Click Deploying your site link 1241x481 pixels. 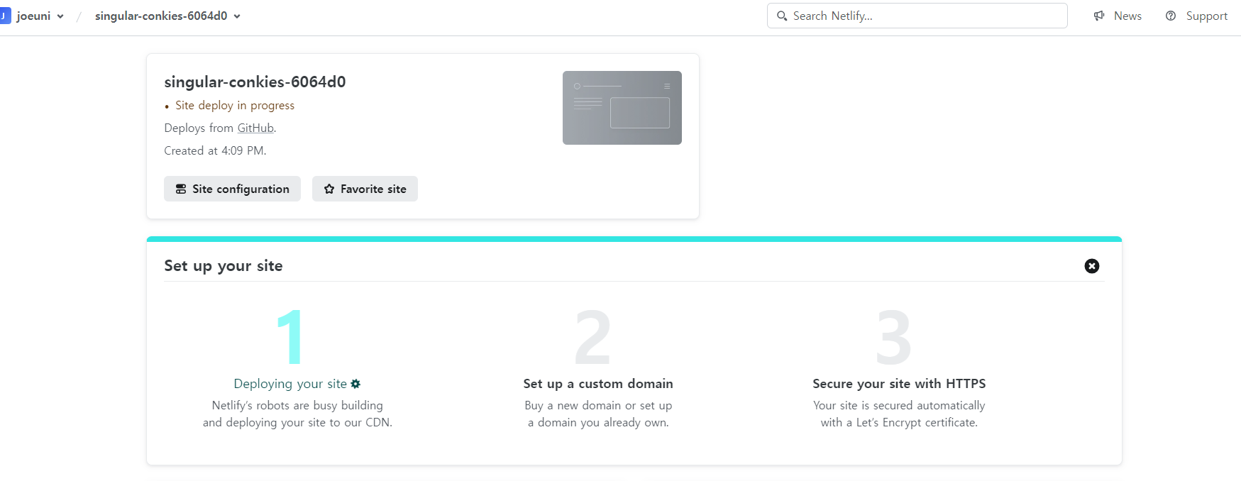pos(290,384)
